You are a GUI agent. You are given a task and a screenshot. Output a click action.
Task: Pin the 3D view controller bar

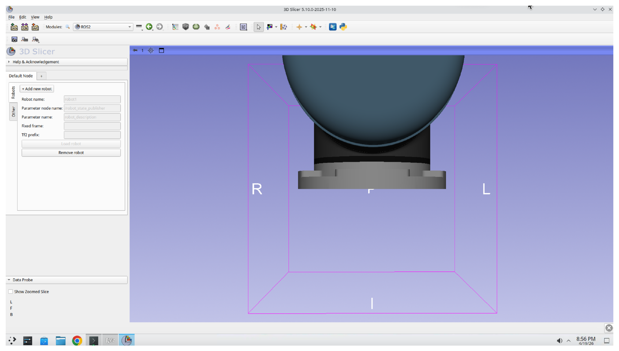click(135, 50)
